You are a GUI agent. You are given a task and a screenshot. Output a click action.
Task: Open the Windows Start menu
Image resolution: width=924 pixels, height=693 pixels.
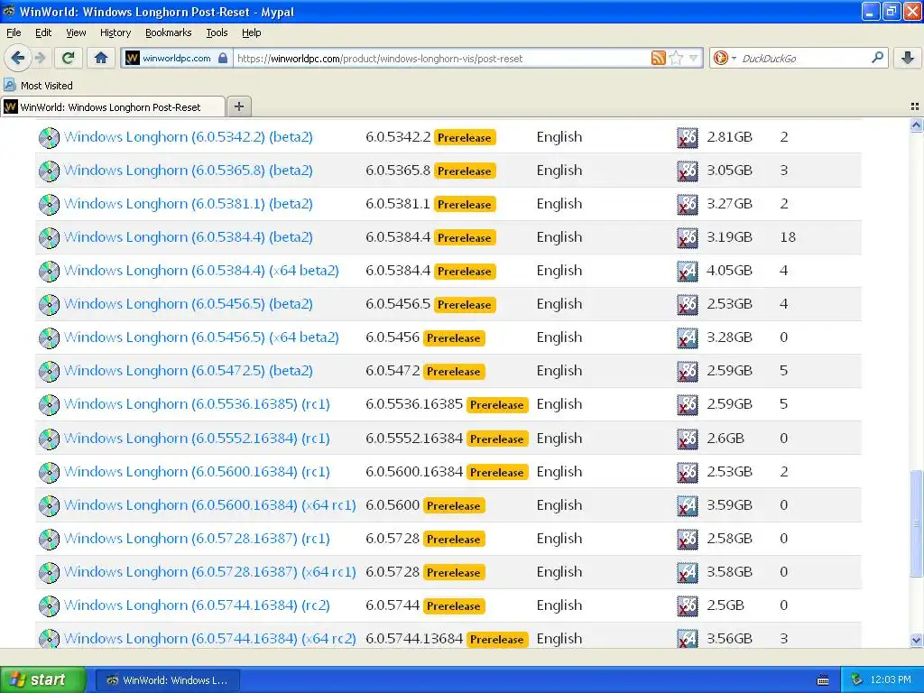[x=42, y=679]
